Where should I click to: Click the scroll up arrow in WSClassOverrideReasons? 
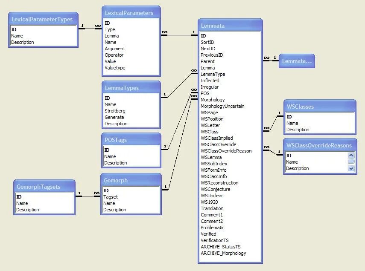[351, 155]
